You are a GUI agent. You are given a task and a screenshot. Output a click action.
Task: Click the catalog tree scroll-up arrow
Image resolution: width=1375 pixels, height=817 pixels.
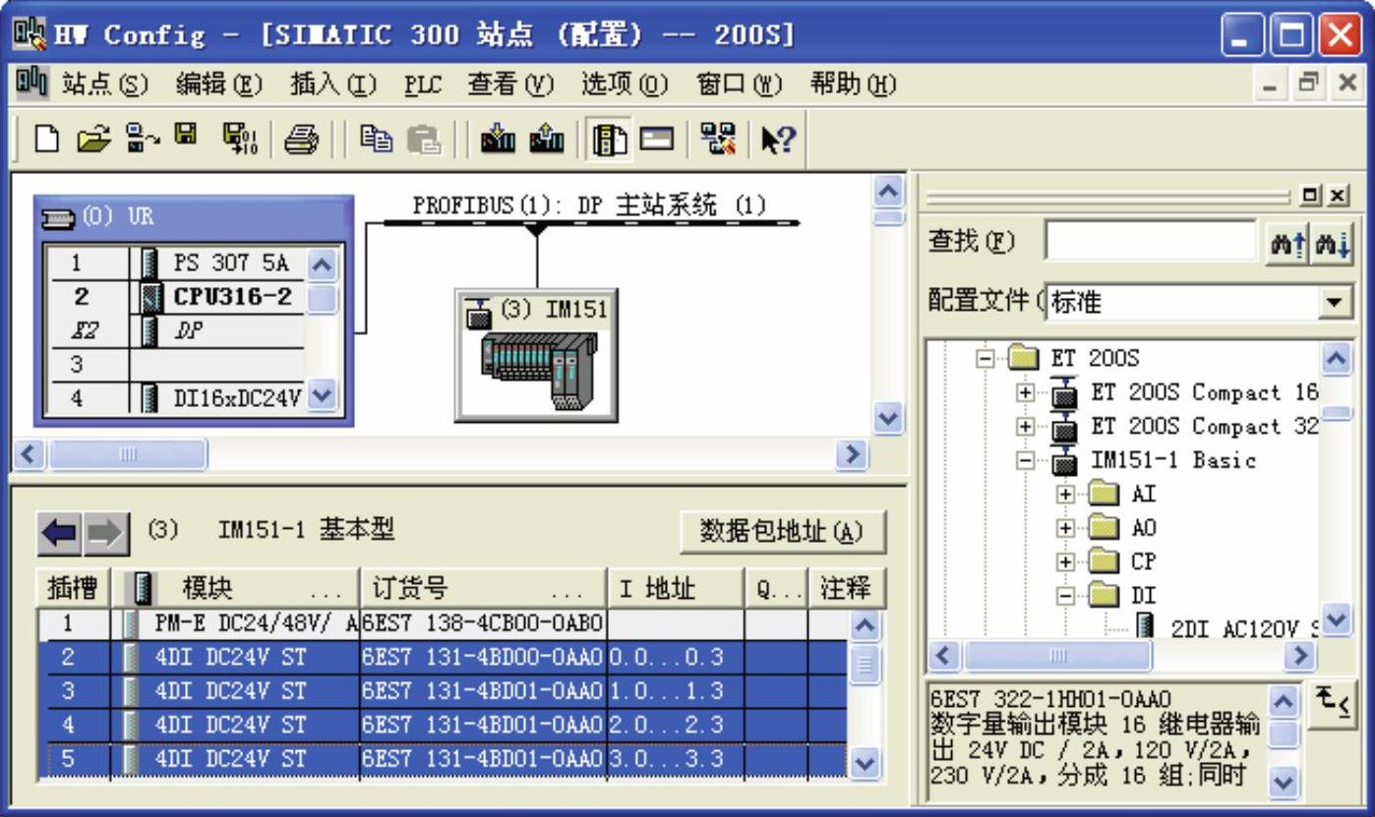click(x=1338, y=359)
